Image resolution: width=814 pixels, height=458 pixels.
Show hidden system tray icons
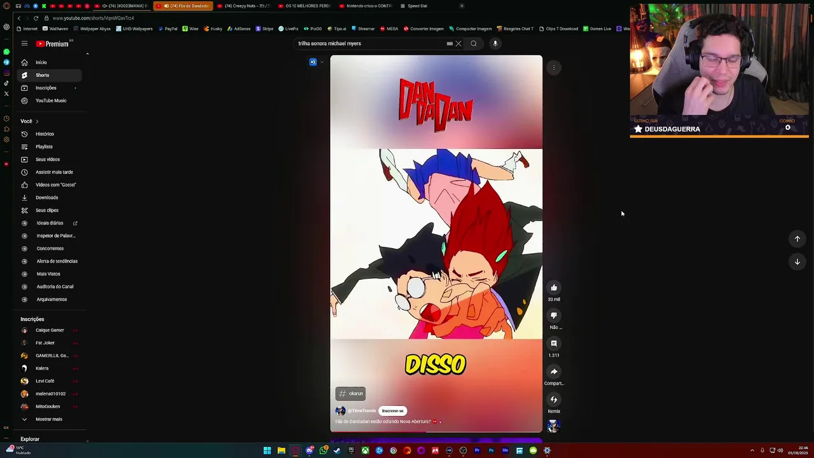click(752, 450)
